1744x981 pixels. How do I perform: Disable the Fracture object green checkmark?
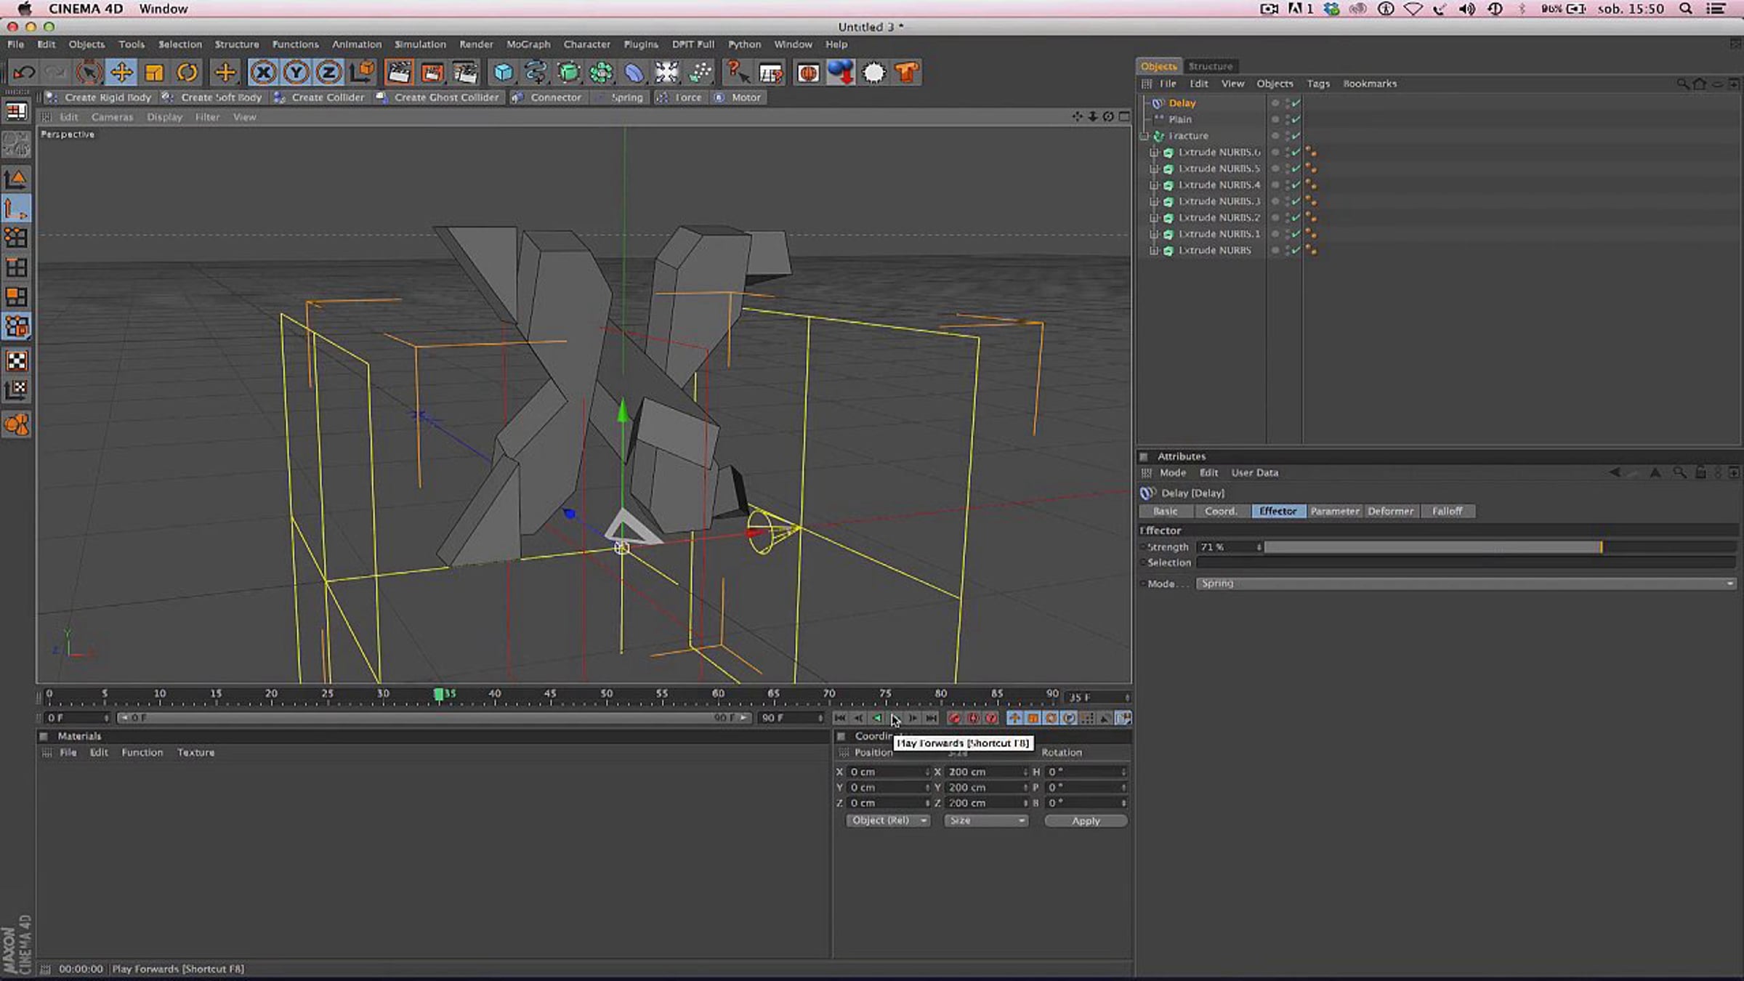pyautogui.click(x=1296, y=136)
